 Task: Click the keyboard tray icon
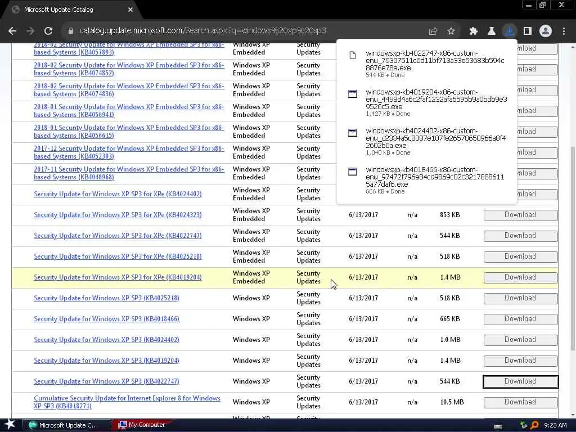tap(498, 426)
